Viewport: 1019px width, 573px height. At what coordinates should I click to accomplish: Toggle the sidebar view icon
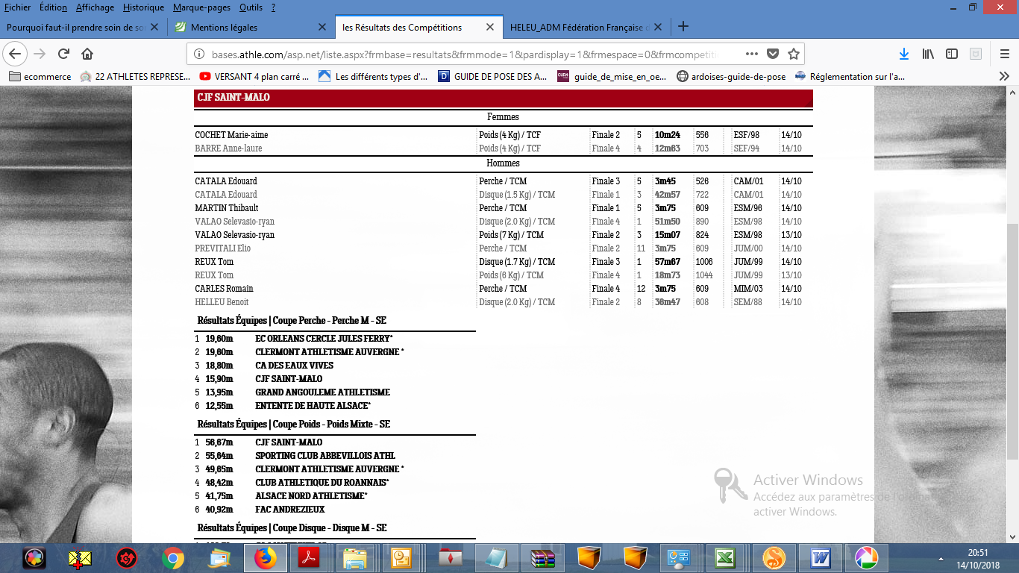coord(952,54)
